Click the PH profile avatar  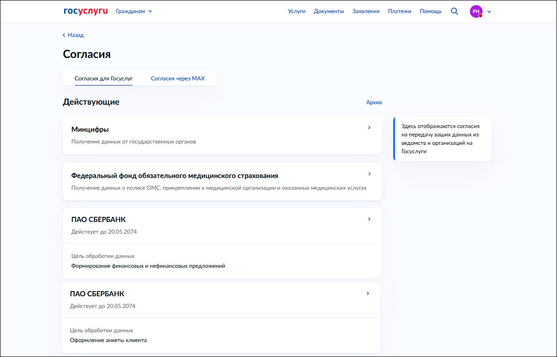pos(476,12)
